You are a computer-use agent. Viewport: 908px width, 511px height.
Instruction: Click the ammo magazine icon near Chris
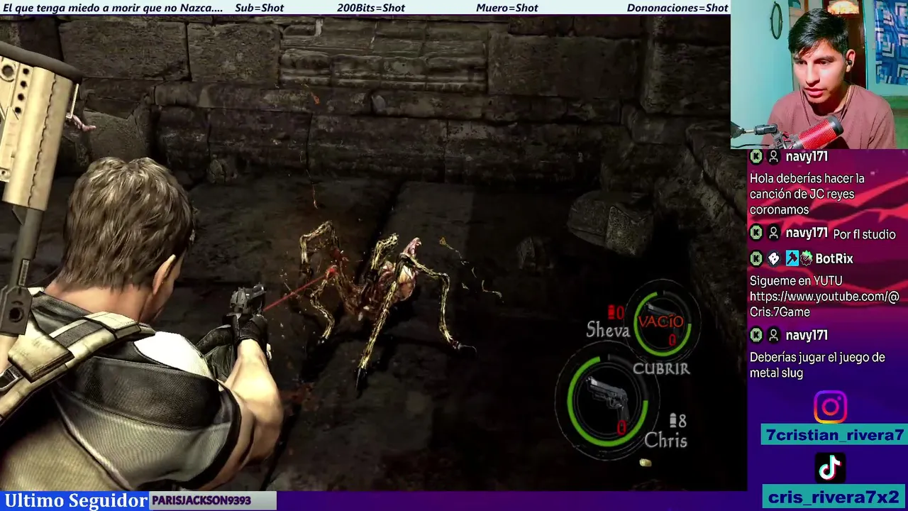[674, 421]
